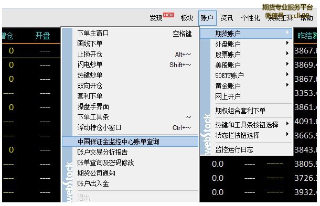Expand the 期货账户 submenu arrow
The image size is (320, 206).
coord(287,32)
